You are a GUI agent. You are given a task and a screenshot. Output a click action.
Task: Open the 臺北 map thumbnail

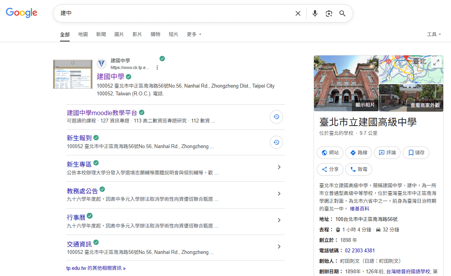click(411, 69)
